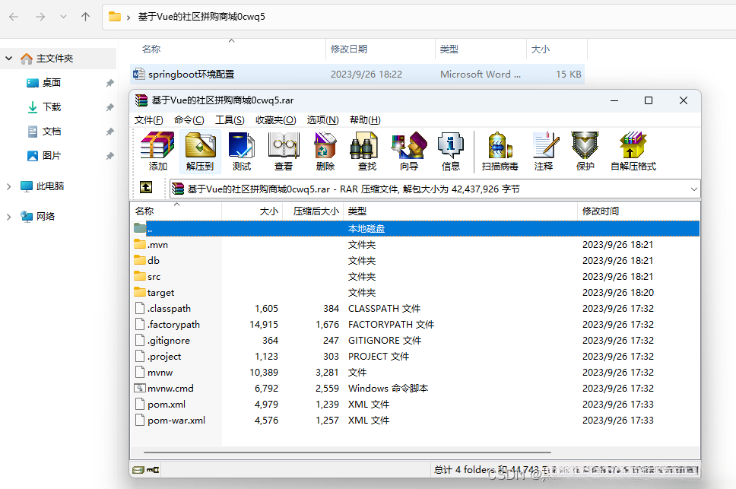Open the Wizard (向导) tool

tap(409, 151)
